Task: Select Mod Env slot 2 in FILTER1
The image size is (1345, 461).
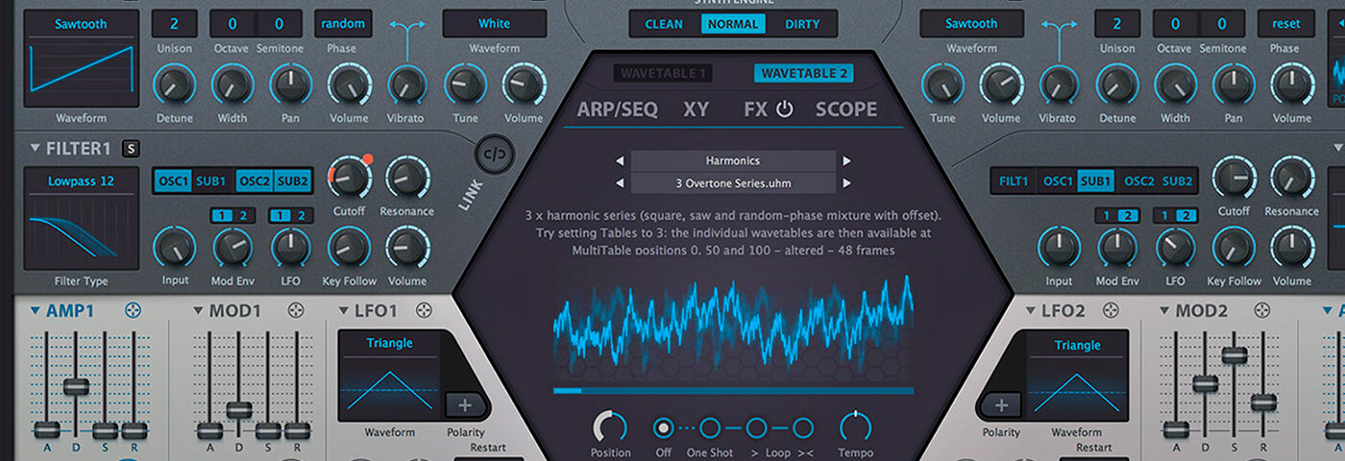Action: click(243, 216)
